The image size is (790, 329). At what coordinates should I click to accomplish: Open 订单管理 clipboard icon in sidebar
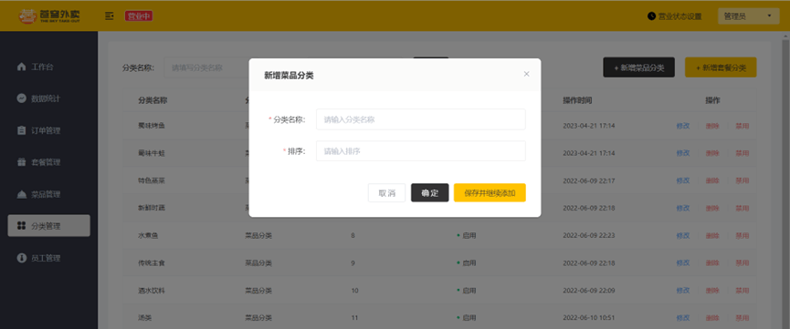(x=21, y=131)
